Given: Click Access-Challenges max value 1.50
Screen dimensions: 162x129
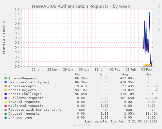Looking at the screenshot, I should 152,94.
